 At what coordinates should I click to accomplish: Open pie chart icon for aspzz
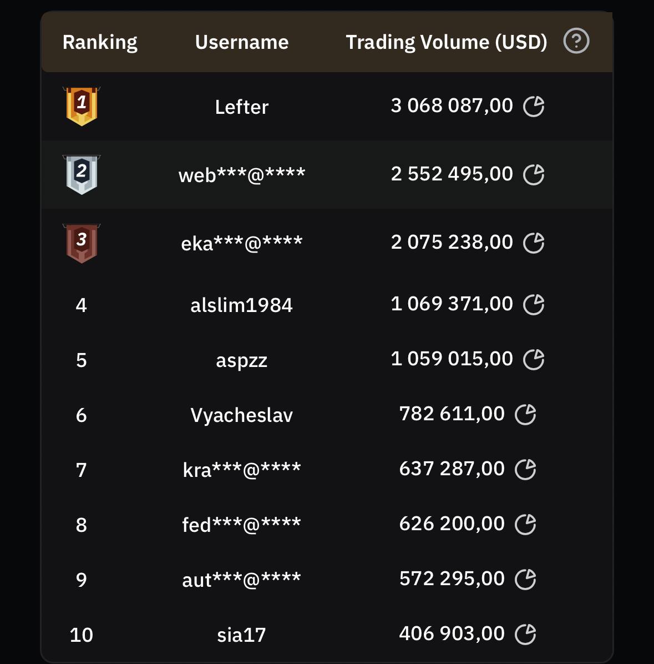point(534,360)
